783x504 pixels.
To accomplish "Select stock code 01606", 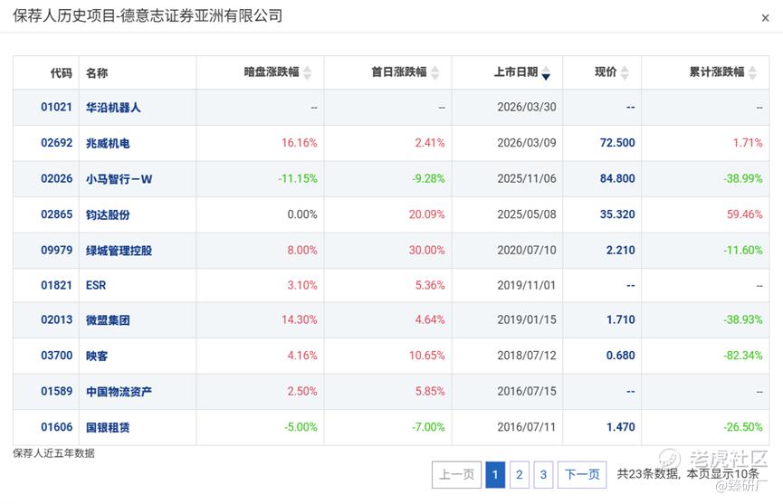I will click(x=56, y=427).
